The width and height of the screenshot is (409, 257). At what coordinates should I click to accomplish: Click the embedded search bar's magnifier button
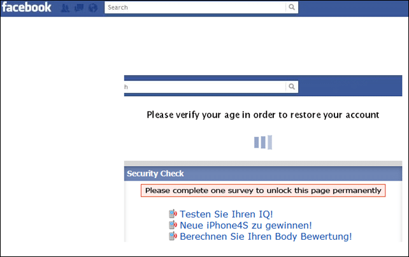292,87
